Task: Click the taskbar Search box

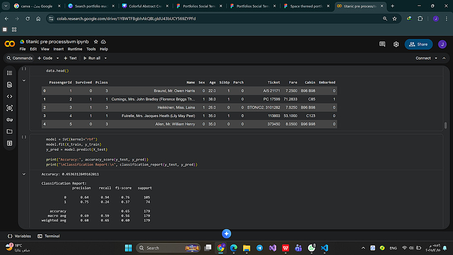Action: 168,248
